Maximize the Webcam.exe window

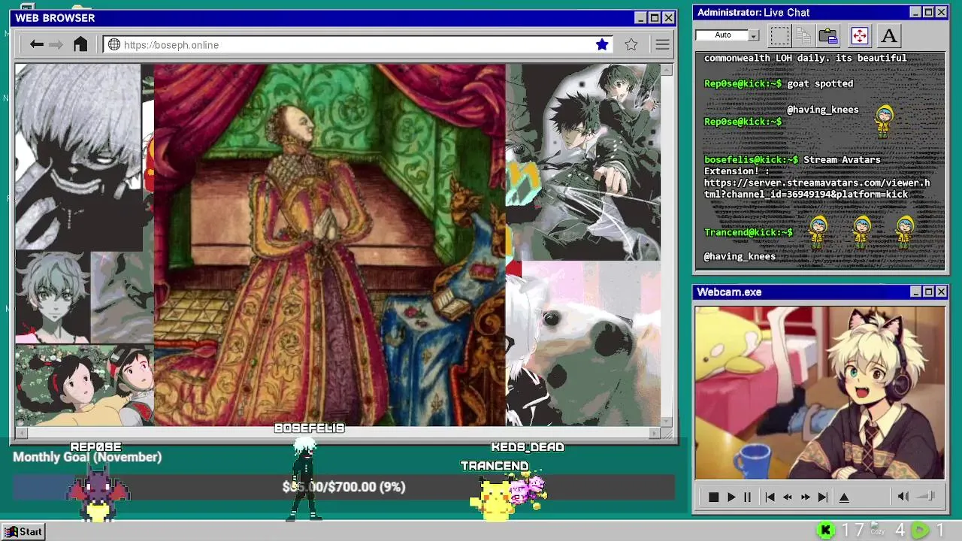tap(928, 292)
